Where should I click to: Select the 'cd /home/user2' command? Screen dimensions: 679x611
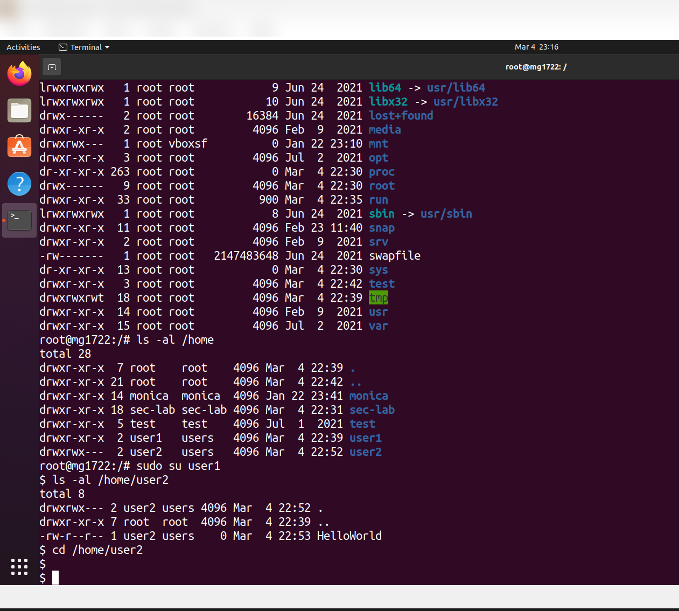click(x=97, y=550)
